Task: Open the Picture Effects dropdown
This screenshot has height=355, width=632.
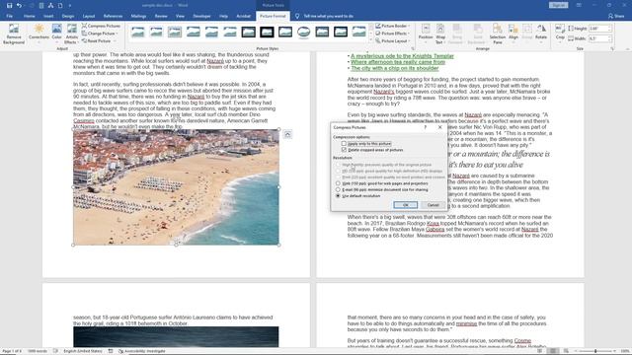Action: 393,34
